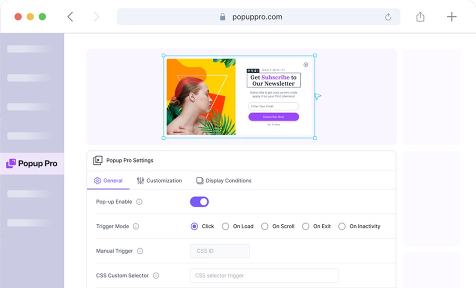Open the Display Conditions tab

tap(224, 181)
